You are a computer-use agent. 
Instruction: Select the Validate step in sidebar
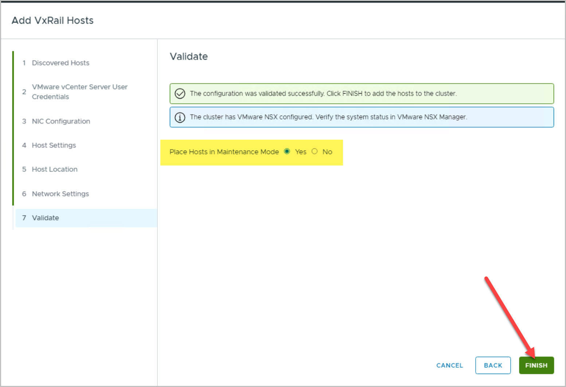(46, 218)
